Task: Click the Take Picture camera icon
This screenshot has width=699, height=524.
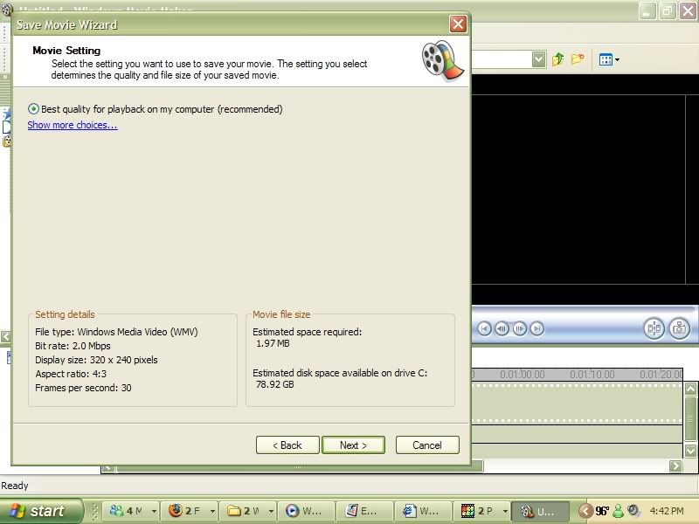Action: pos(680,329)
